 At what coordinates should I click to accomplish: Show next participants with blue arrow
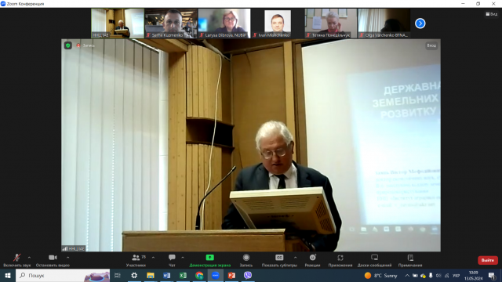pos(420,23)
